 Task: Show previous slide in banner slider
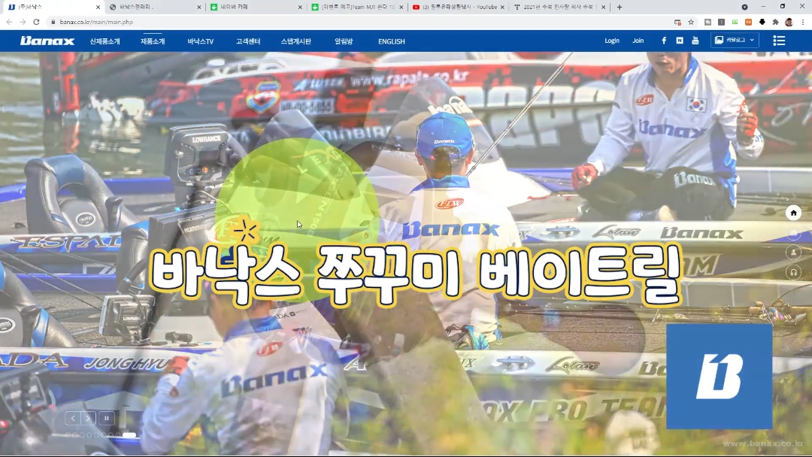pyautogui.click(x=72, y=418)
